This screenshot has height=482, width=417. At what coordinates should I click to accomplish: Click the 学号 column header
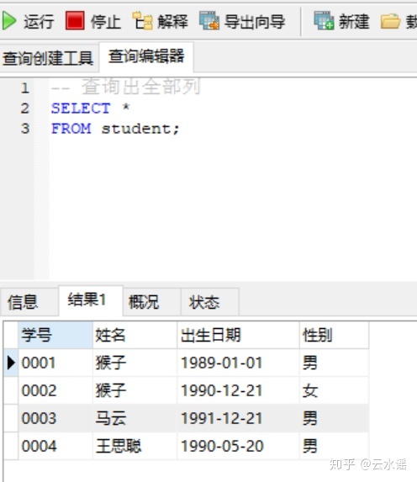pyautogui.click(x=55, y=335)
